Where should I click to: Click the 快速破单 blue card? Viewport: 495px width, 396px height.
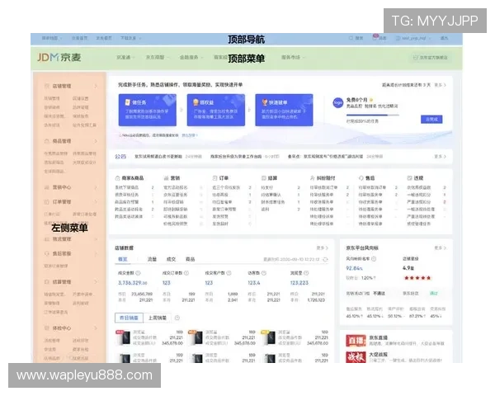pos(284,110)
